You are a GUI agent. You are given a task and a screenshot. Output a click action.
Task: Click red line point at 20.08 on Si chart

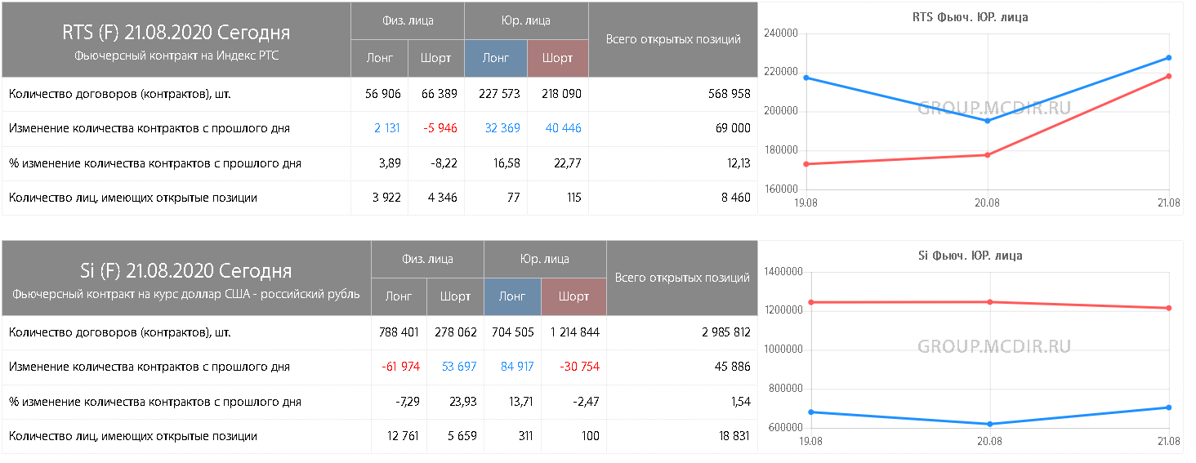tap(990, 302)
